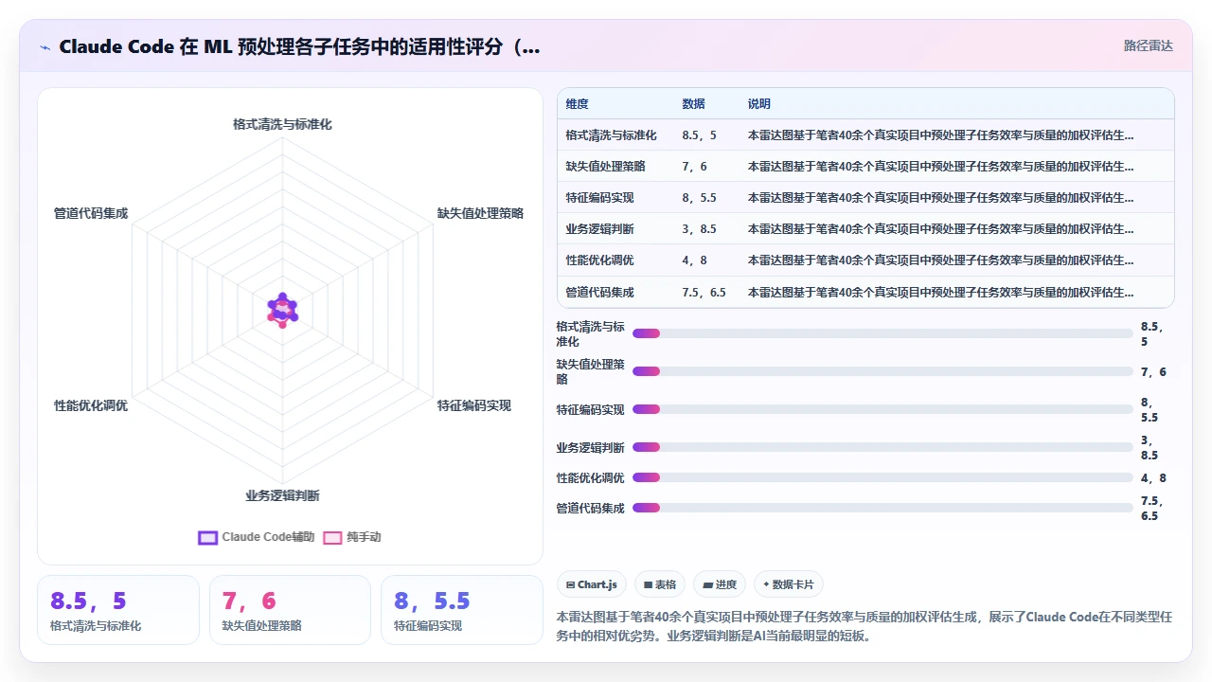Screen dimensions: 1212x682
Task: Click the radar axis label 管道代码集成
Action: coord(91,213)
